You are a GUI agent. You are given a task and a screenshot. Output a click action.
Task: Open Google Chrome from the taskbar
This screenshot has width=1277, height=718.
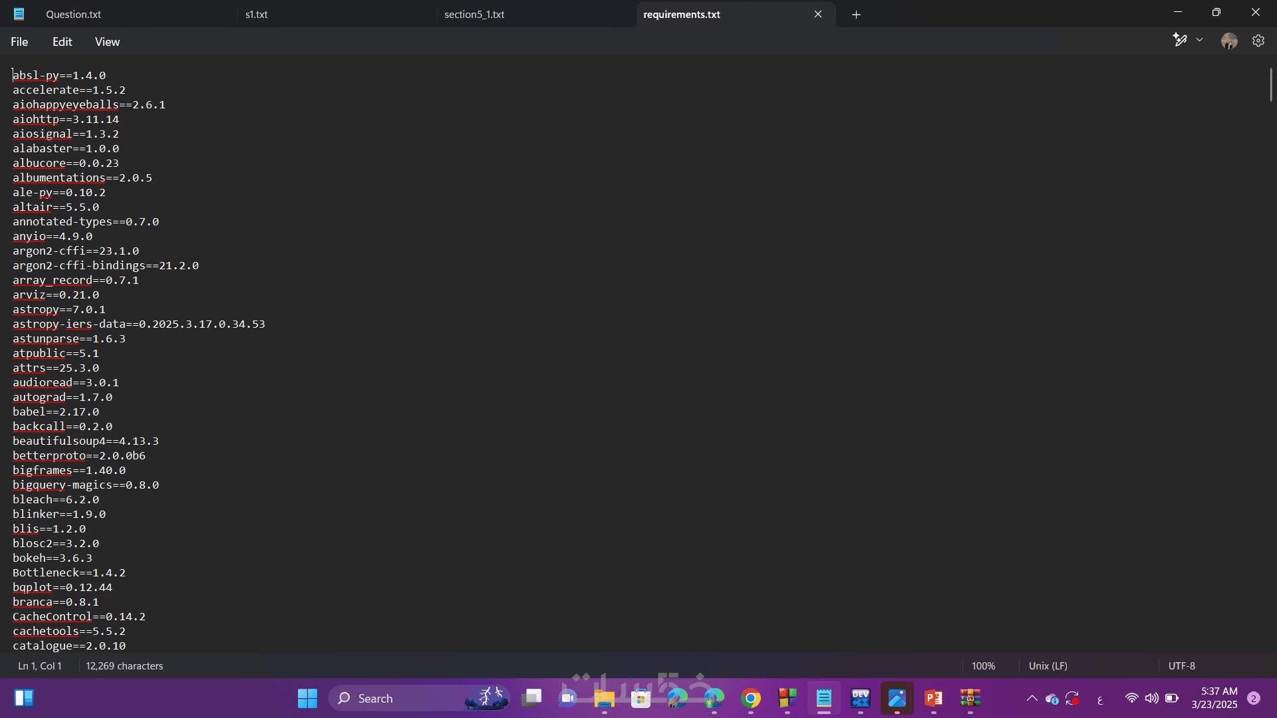click(x=751, y=698)
